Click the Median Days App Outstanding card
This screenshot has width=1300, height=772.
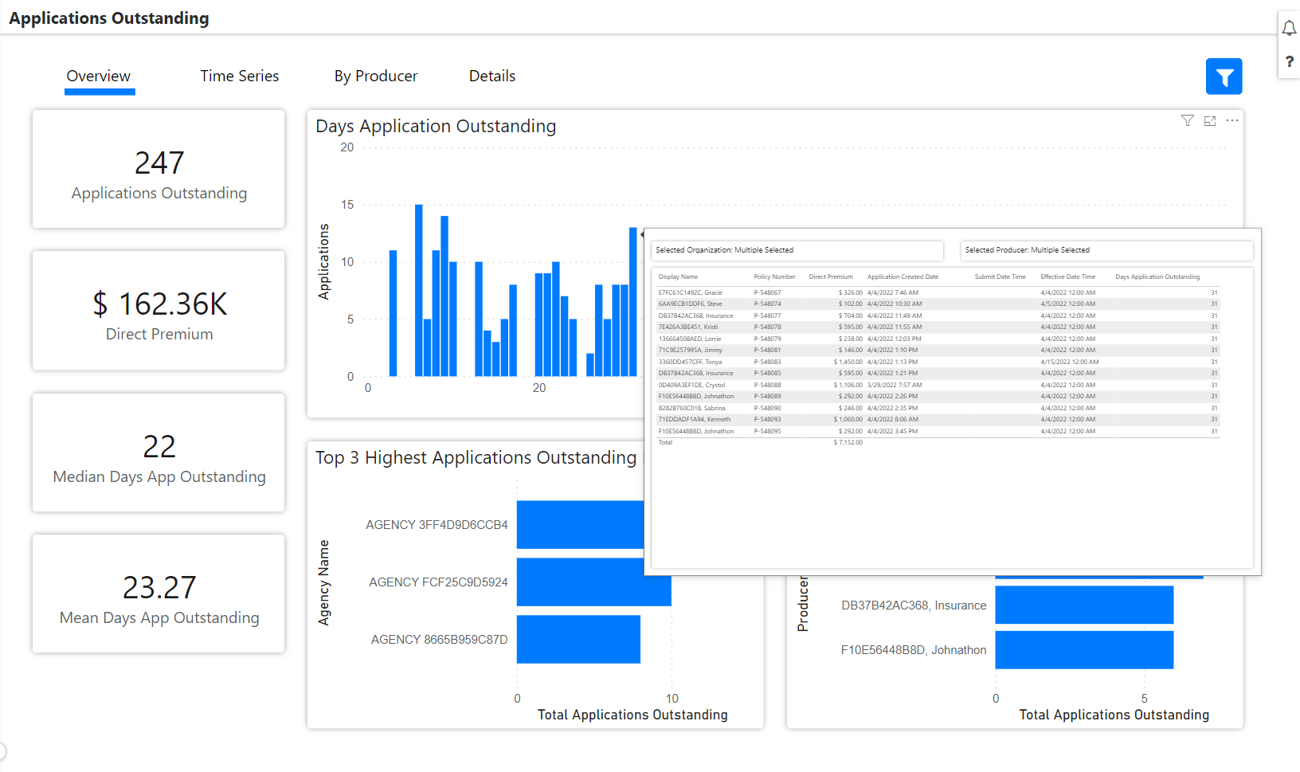[x=159, y=452]
